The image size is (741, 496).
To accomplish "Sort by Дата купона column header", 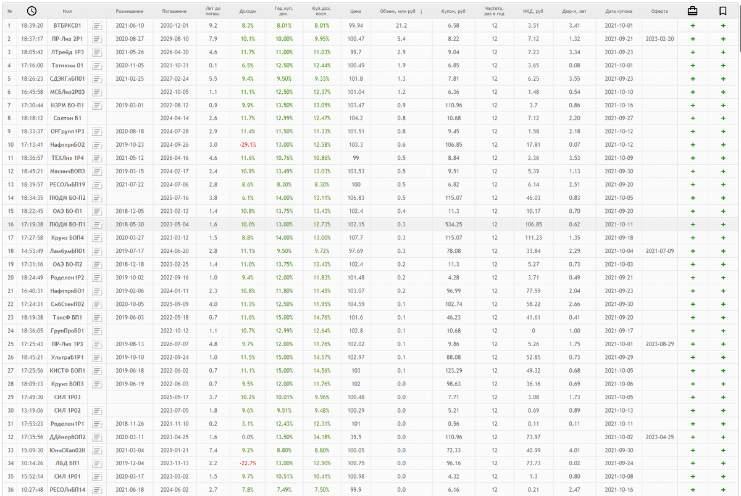I will [619, 12].
